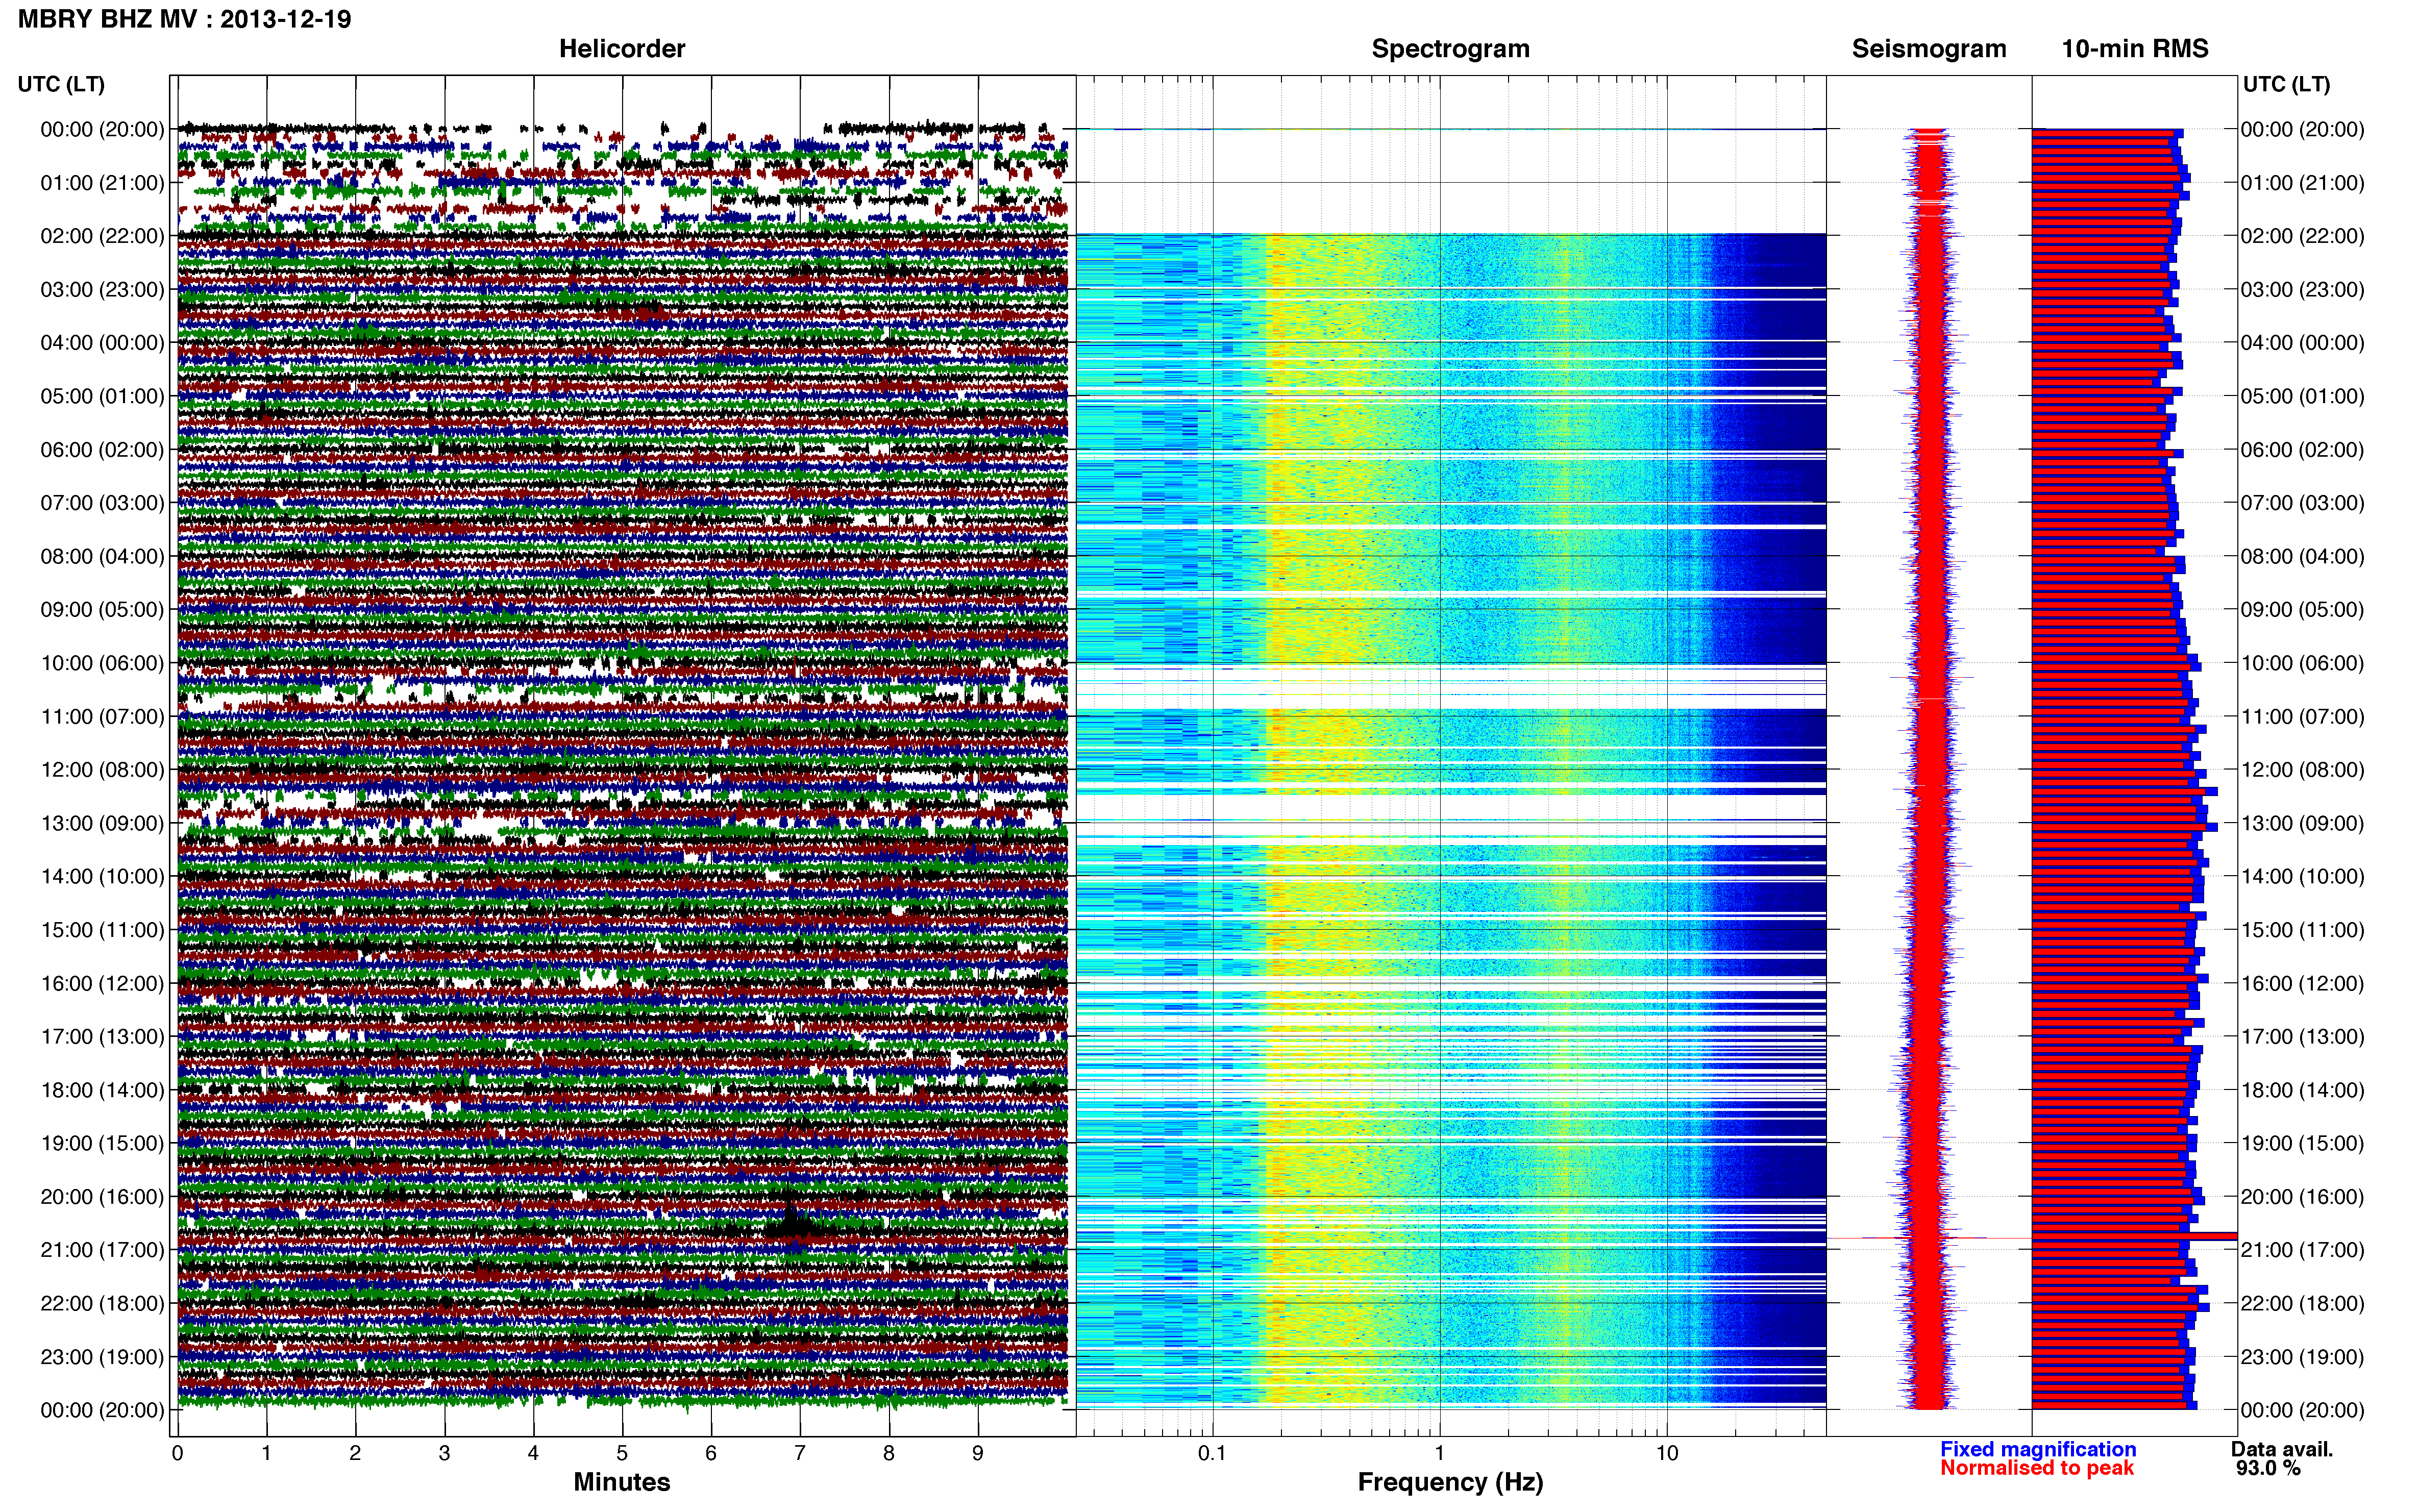This screenshot has width=2419, height=1512.
Task: Click left time label '15:00 (11:00)'
Action: (x=102, y=930)
